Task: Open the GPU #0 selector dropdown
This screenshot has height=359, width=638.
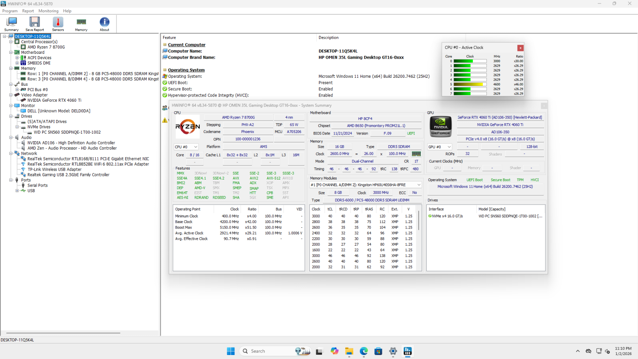Action: click(439, 147)
